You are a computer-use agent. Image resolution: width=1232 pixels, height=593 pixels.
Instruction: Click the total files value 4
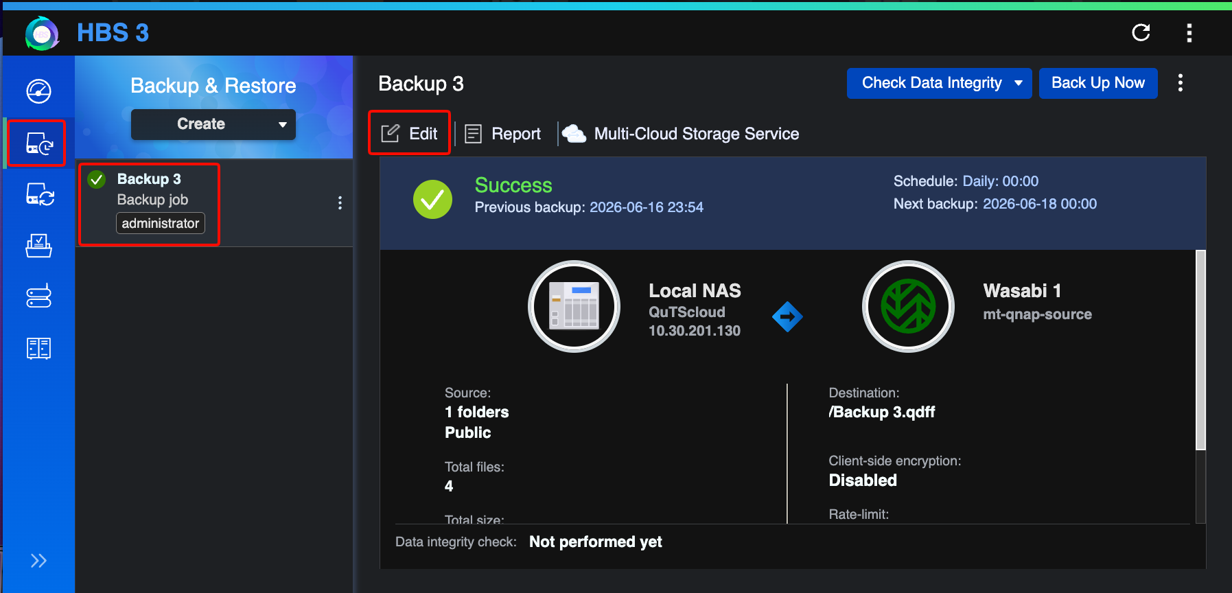(x=449, y=486)
